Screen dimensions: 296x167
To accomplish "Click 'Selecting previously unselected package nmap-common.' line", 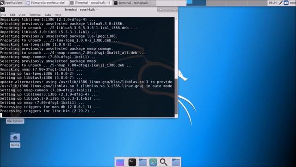I will [x=56, y=49].
